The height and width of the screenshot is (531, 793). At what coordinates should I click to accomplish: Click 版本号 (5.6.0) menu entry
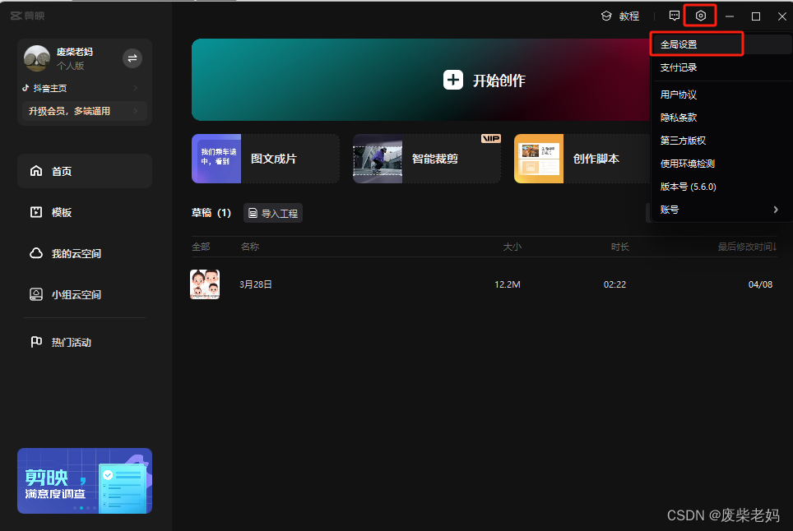click(689, 187)
